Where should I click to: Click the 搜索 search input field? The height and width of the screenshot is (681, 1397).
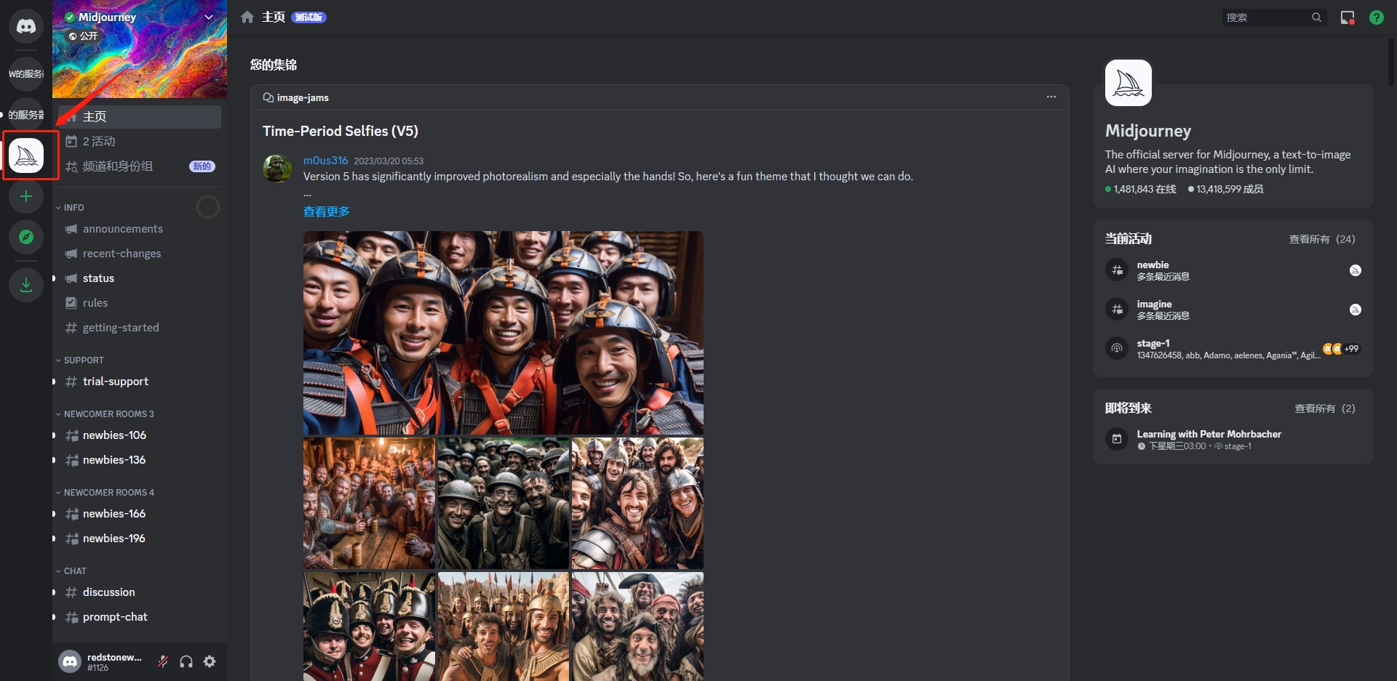(x=1266, y=17)
